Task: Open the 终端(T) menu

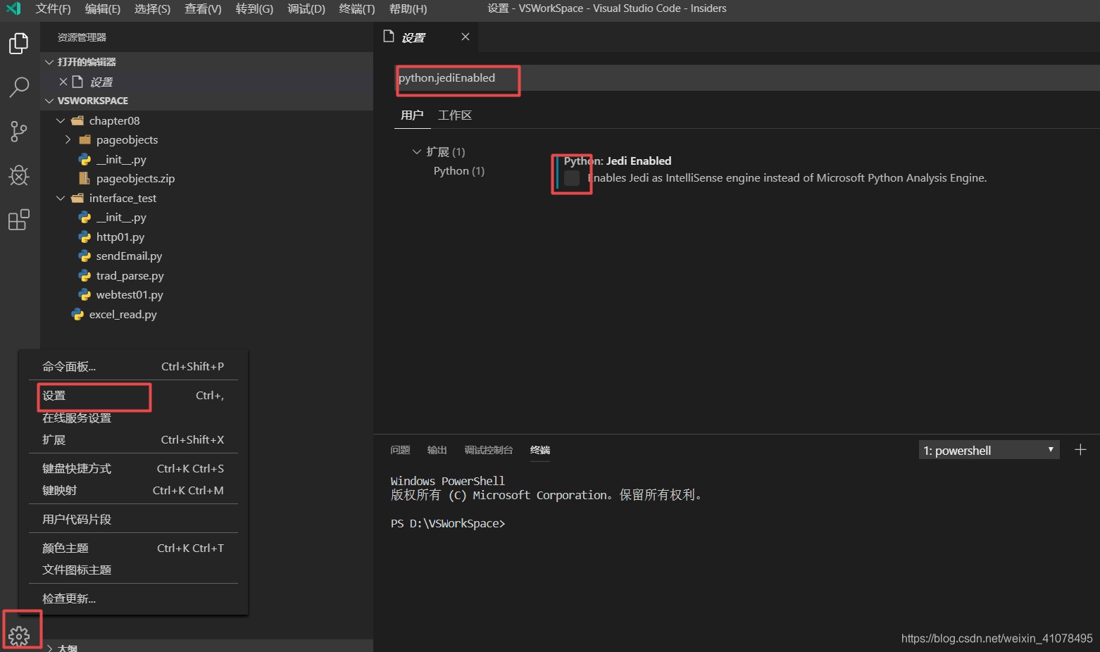Action: click(x=356, y=9)
